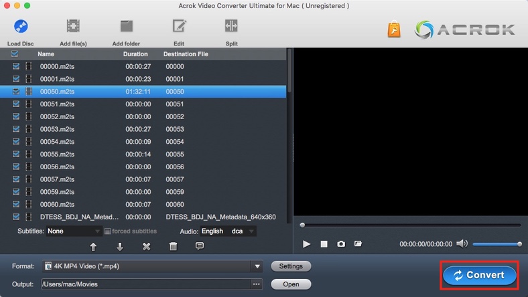Adjust the volume slider knob
Image resolution: width=528 pixels, height=297 pixels.
click(x=519, y=244)
